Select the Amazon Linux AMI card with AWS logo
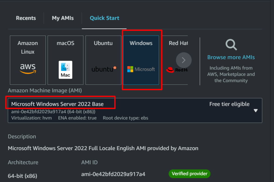The image size is (274, 182). (28, 59)
